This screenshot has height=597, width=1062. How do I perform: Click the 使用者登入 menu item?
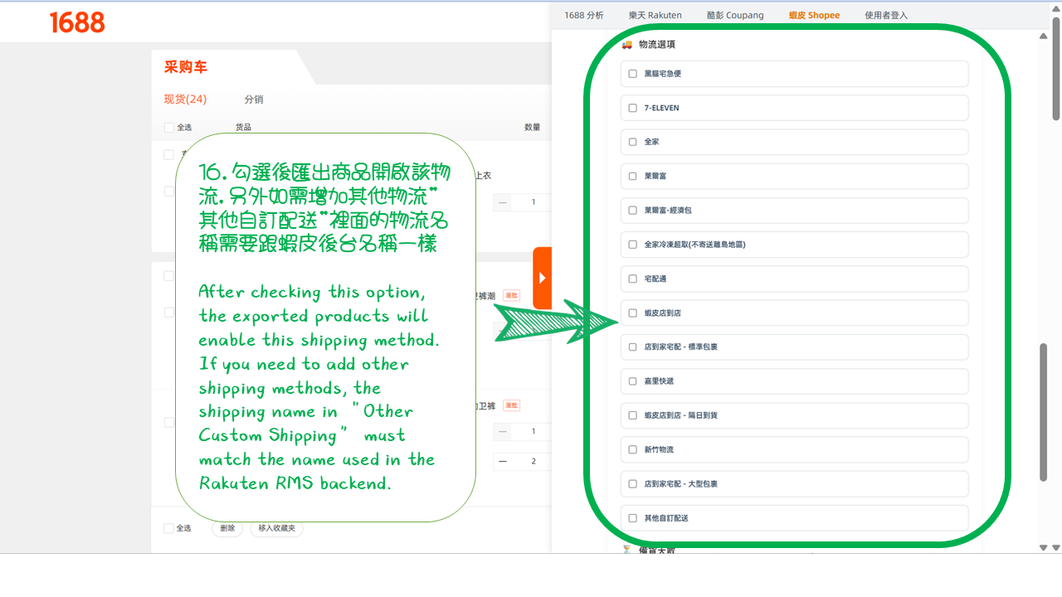[883, 14]
